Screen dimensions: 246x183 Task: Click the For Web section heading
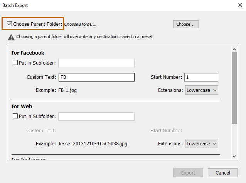coord(22,106)
